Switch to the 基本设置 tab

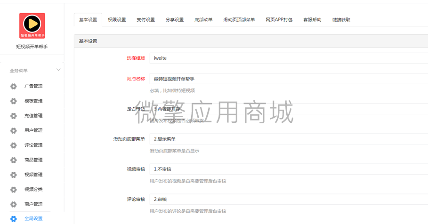[88, 20]
